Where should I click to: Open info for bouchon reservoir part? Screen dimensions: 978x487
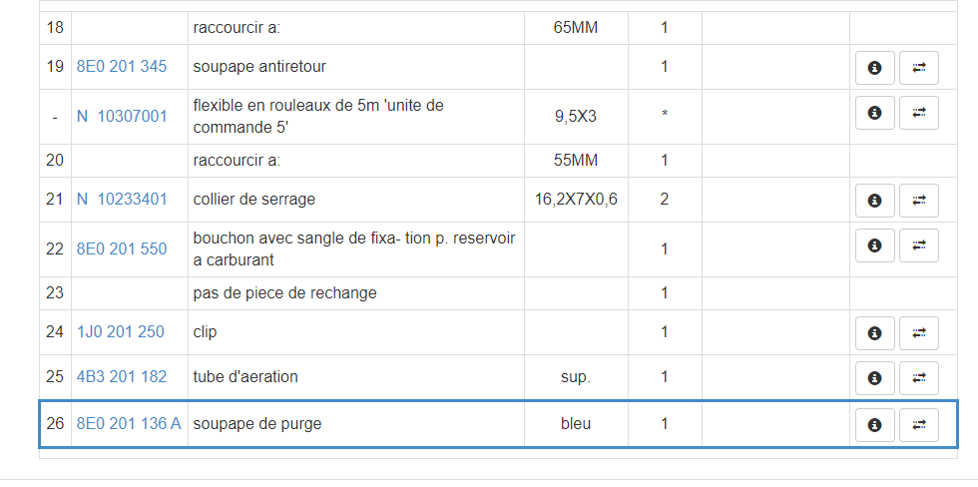click(875, 244)
